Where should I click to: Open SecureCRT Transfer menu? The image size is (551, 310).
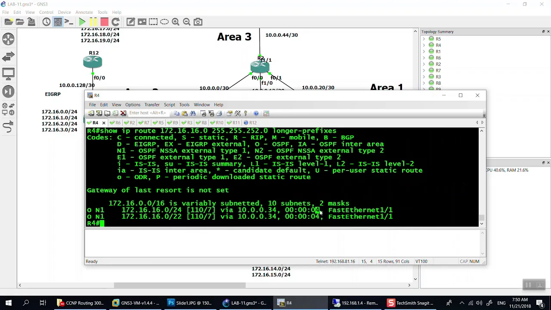(152, 105)
